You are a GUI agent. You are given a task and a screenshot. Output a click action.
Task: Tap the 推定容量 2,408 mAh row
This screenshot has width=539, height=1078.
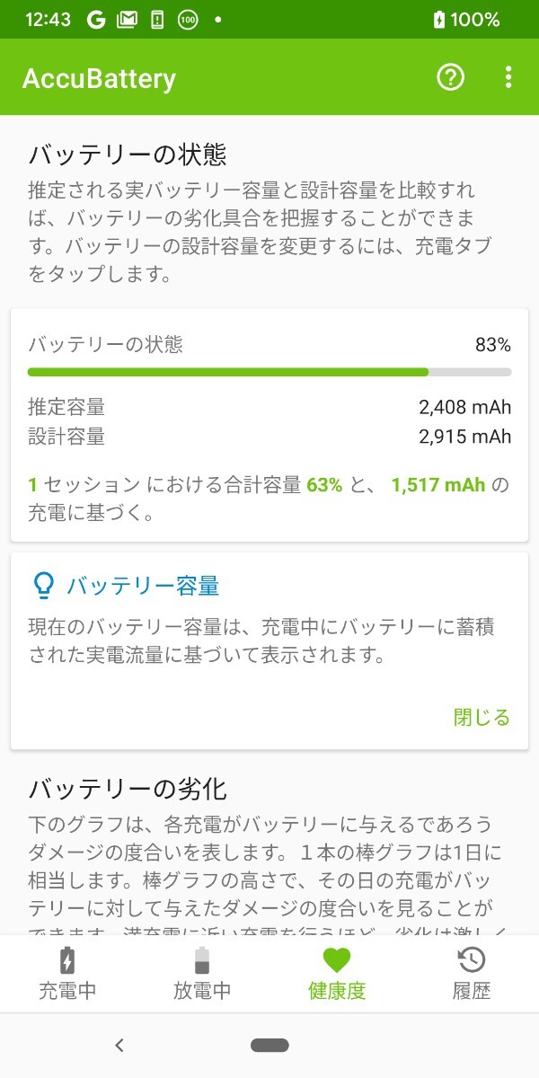click(x=269, y=408)
